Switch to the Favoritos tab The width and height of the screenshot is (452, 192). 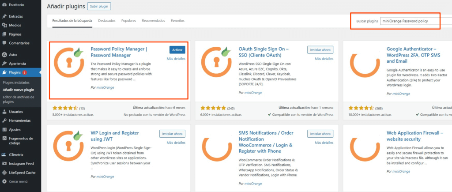click(x=177, y=21)
